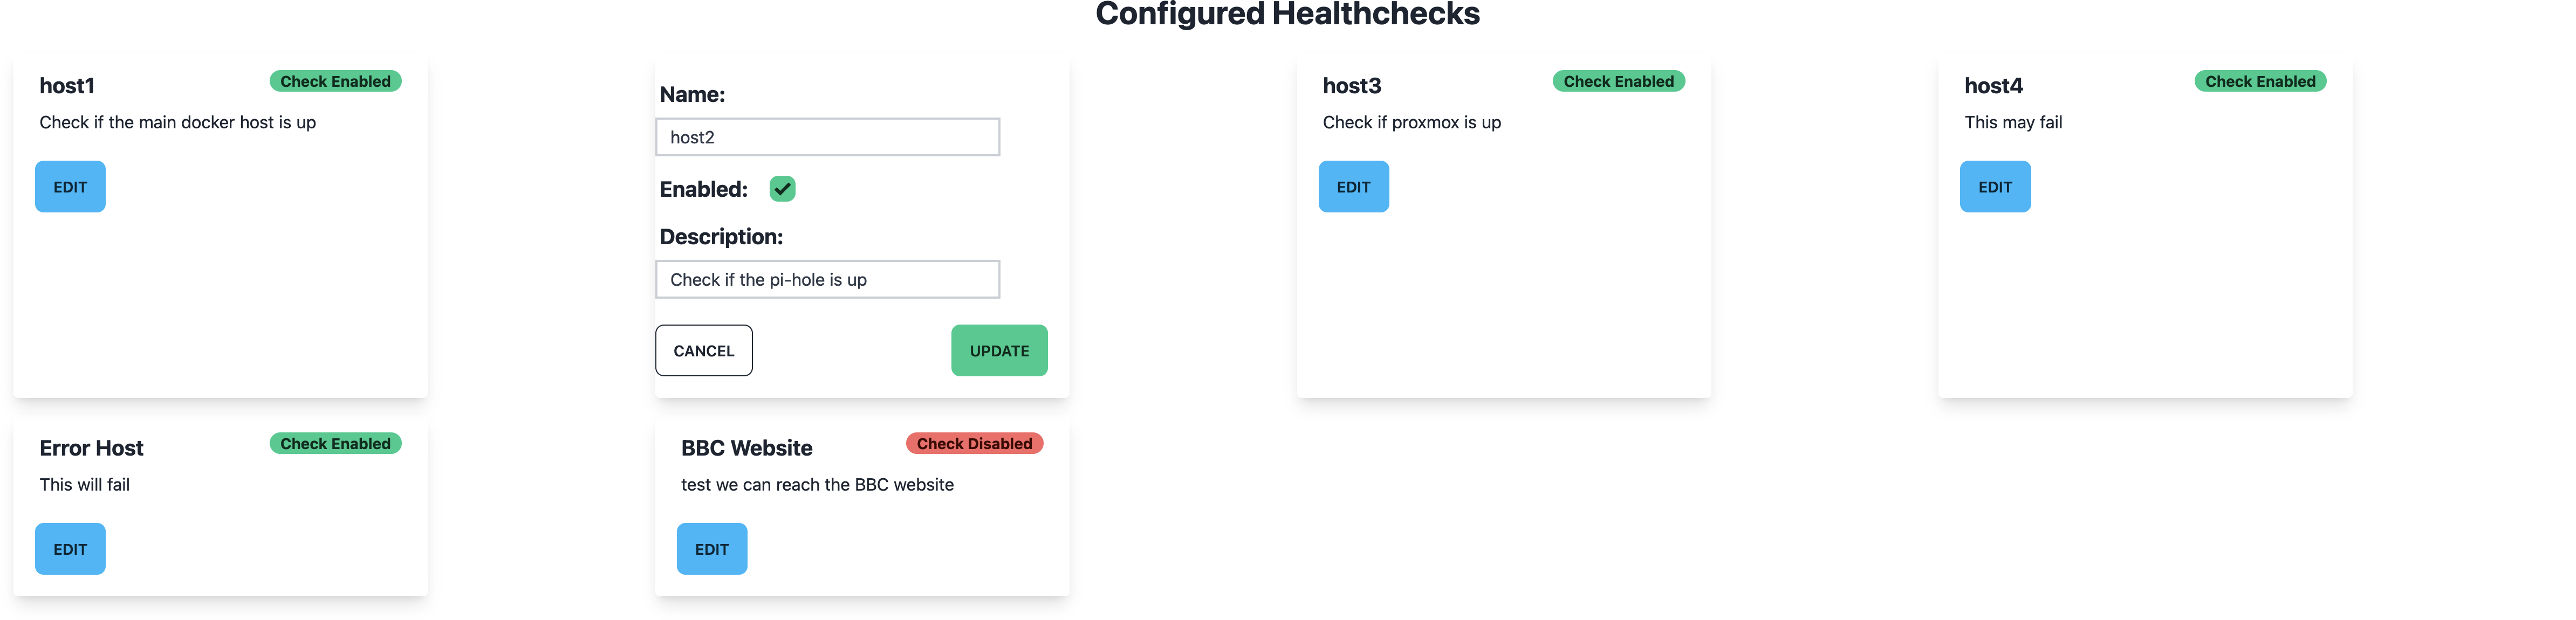Image resolution: width=2576 pixels, height=620 pixels.
Task: Click EDIT on the BBC Website card
Action: point(711,548)
